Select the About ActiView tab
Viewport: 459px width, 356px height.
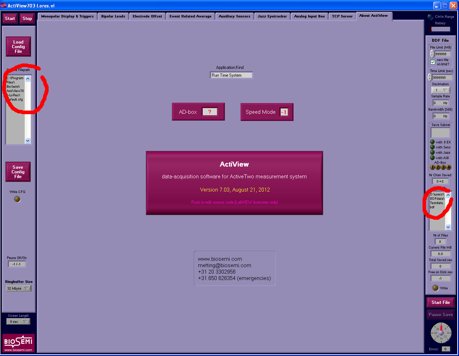tap(374, 16)
